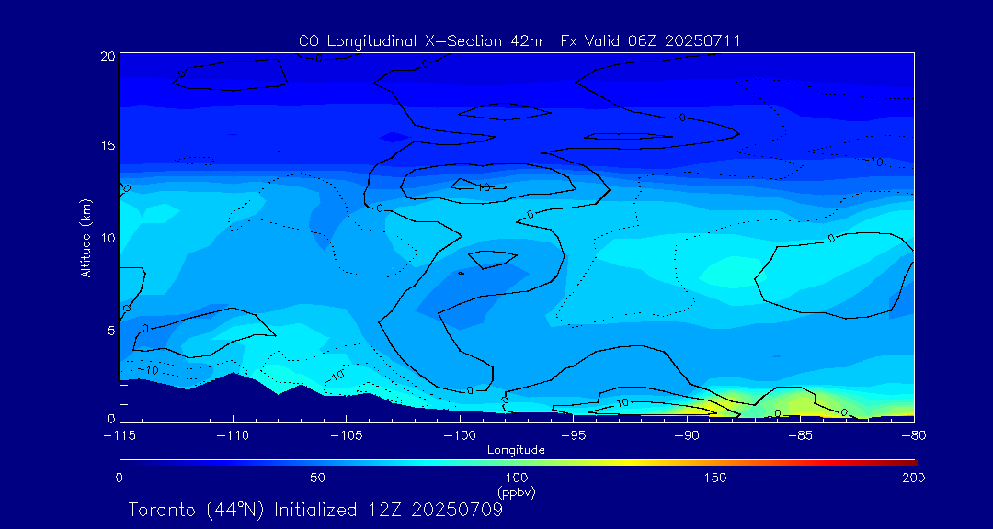Click the color bar label '50'
This screenshot has height=529, width=993.
tap(318, 478)
